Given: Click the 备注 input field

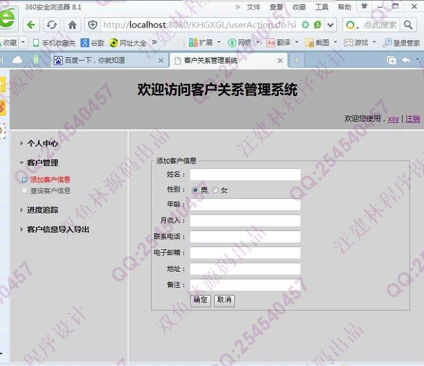Looking at the screenshot, I should (x=245, y=285).
